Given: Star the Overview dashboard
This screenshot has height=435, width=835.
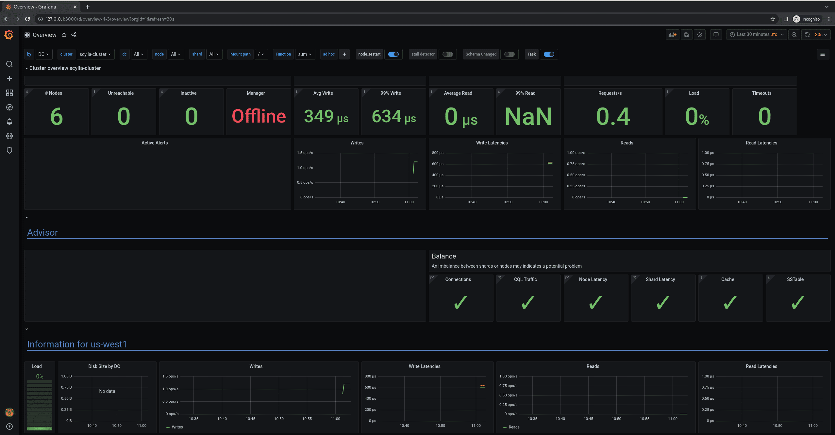Looking at the screenshot, I should tap(64, 35).
